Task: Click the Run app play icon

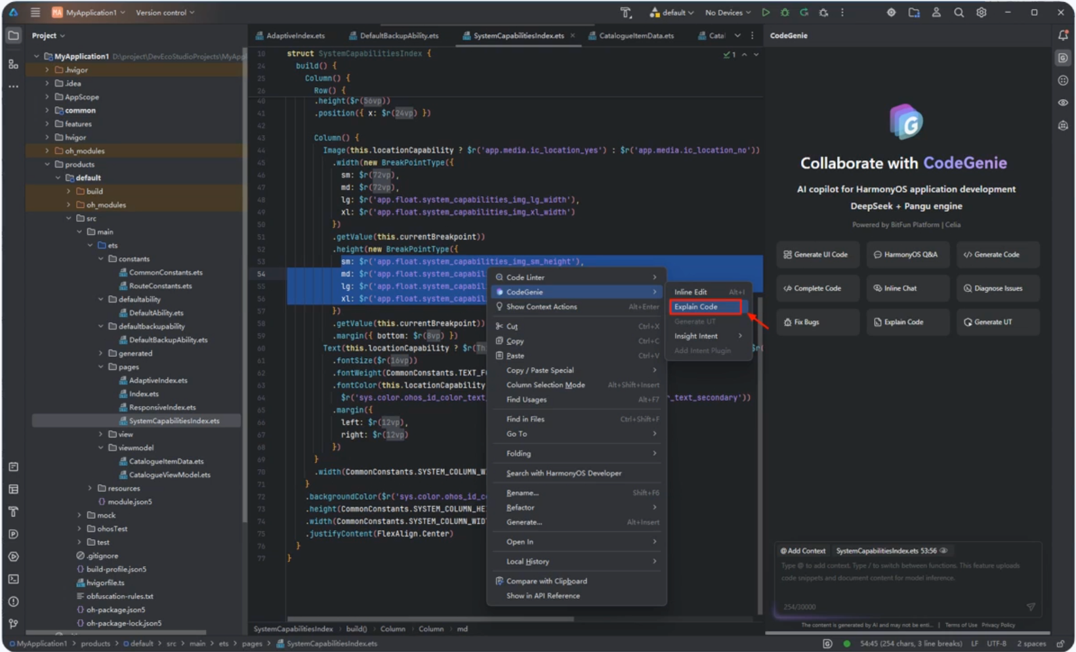Action: point(766,12)
